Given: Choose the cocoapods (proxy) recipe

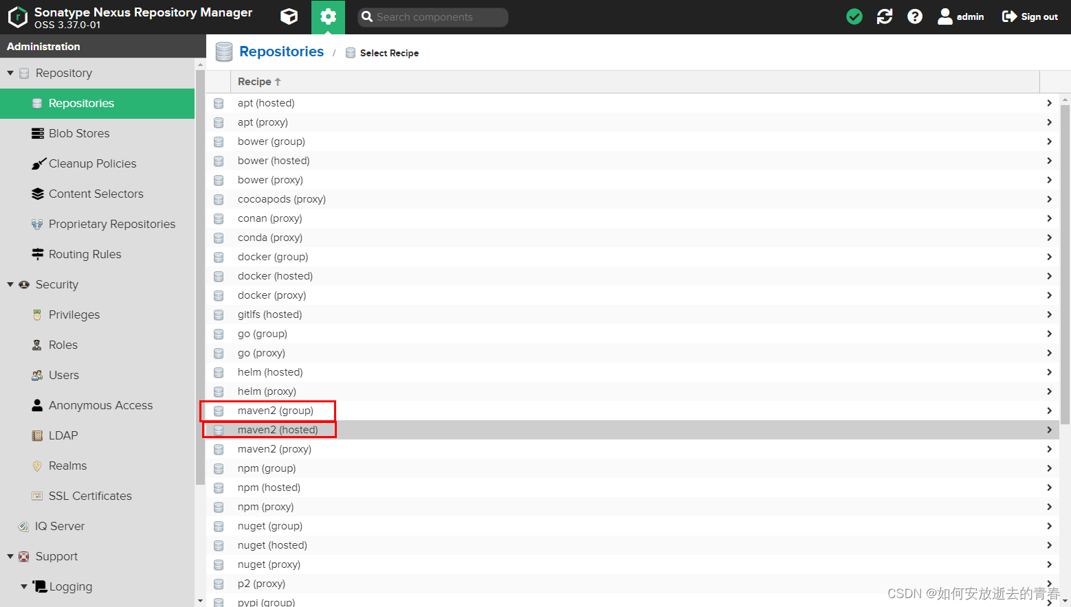Looking at the screenshot, I should point(632,199).
